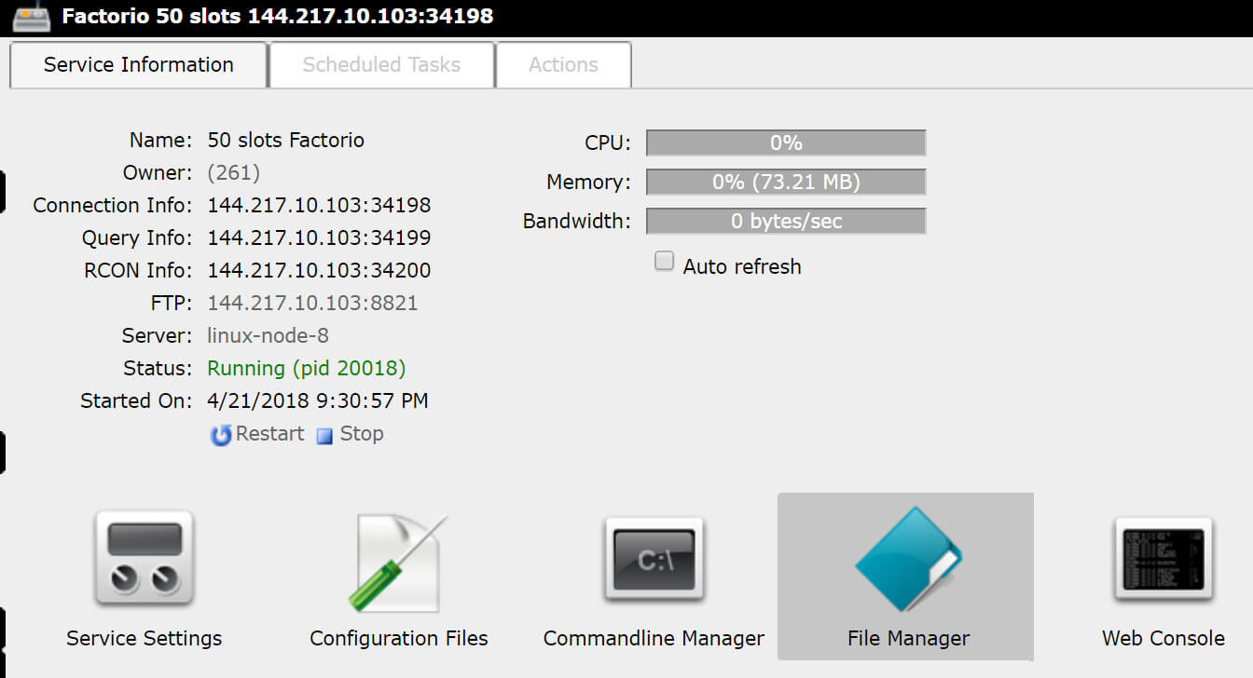
Task: Click the File Manager label
Action: click(x=908, y=639)
